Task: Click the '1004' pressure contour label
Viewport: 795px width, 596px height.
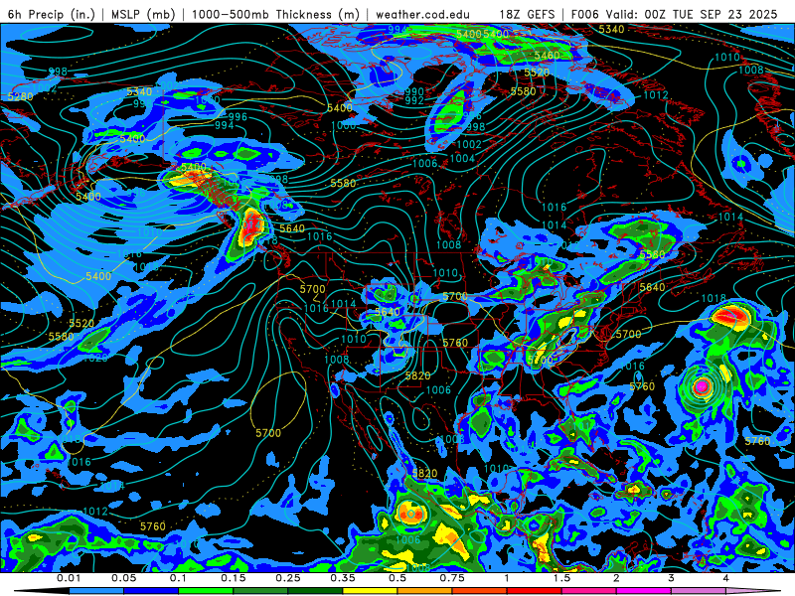Action: pos(462,158)
